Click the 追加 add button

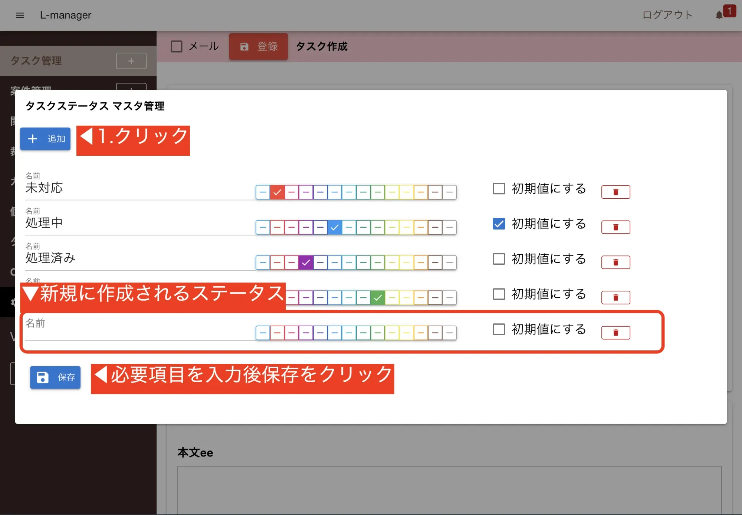pyautogui.click(x=45, y=139)
